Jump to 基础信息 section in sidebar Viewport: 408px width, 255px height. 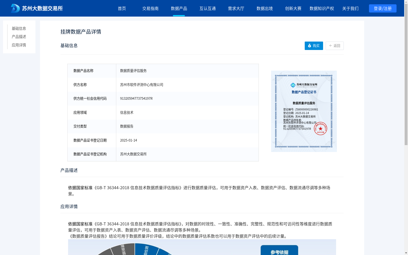(19, 28)
